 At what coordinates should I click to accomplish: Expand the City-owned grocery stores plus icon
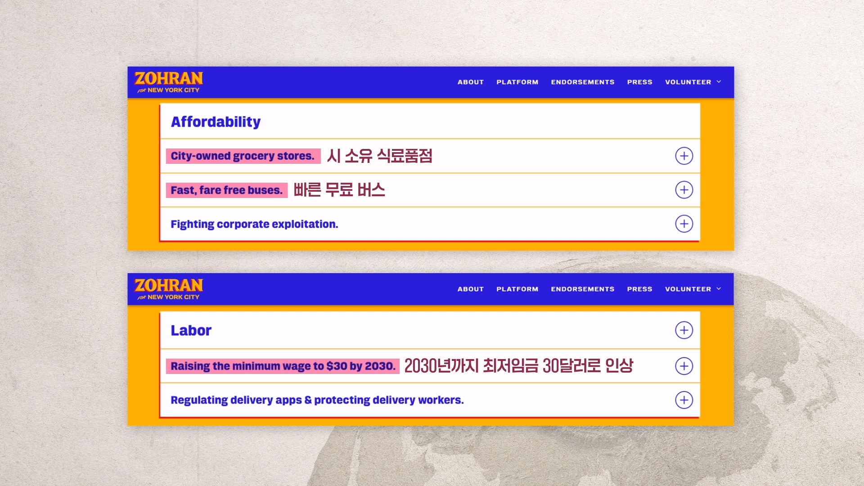[x=684, y=156]
